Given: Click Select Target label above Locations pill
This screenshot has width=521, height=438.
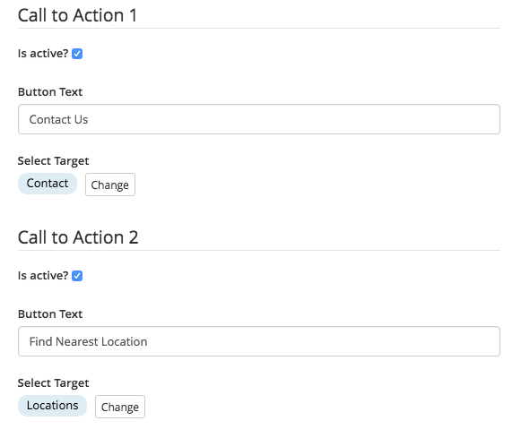Looking at the screenshot, I should (x=53, y=383).
